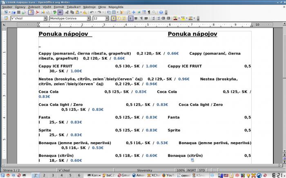
Task: Click the Cut icon
Action: coord(67,12)
